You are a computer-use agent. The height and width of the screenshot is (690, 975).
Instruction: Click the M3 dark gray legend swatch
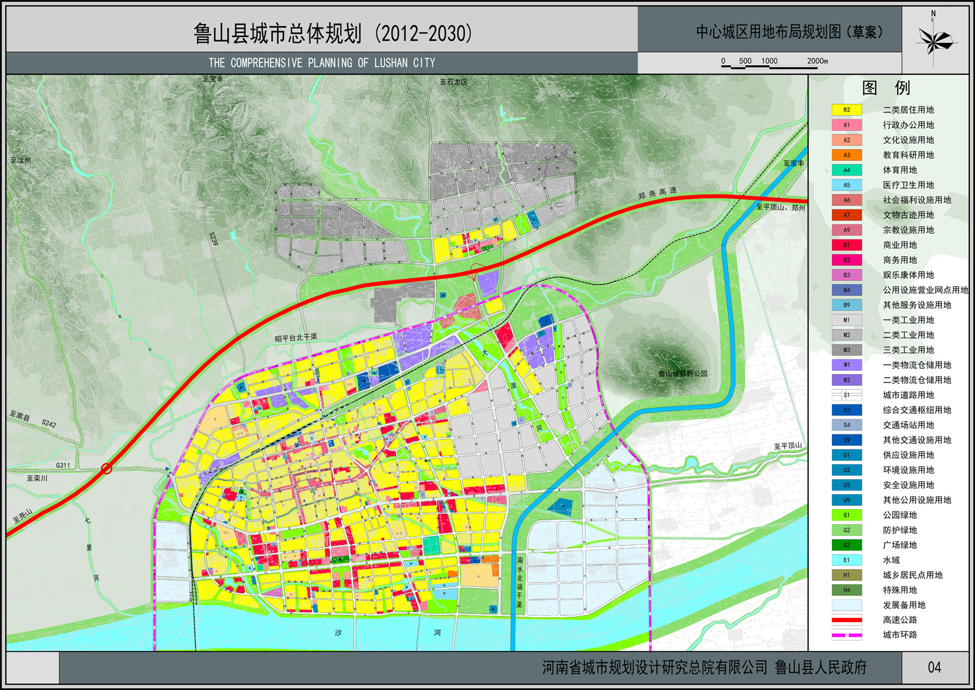(x=846, y=350)
